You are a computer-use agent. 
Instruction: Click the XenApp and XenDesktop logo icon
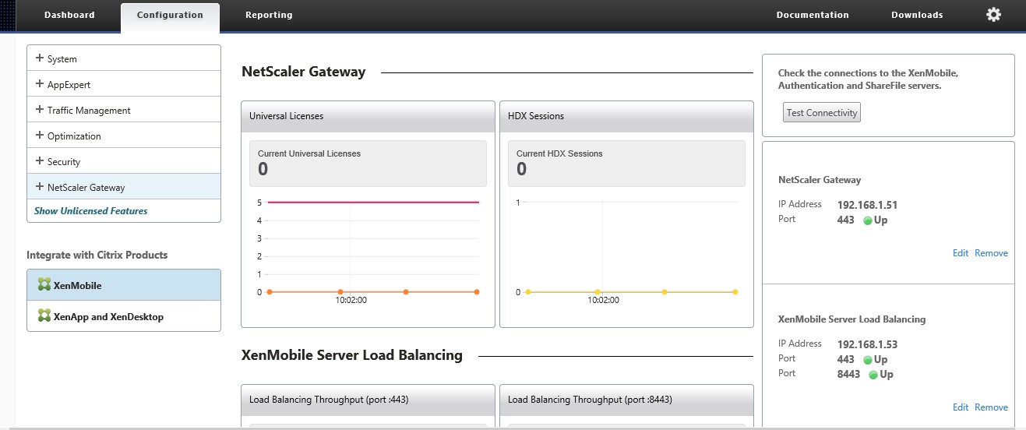(x=44, y=316)
